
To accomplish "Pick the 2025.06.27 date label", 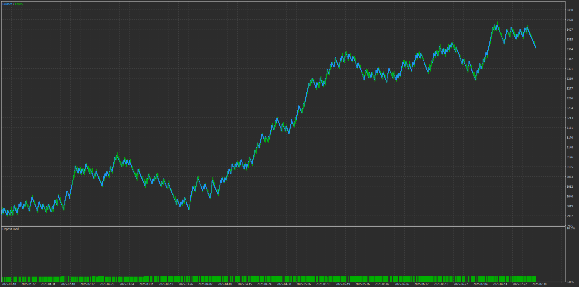I will point(460,284).
